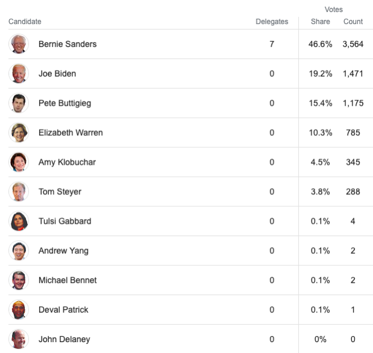This screenshot has height=353, width=373.
Task: Click Bernie Sanders' portrait thumbnail
Action: (x=19, y=44)
